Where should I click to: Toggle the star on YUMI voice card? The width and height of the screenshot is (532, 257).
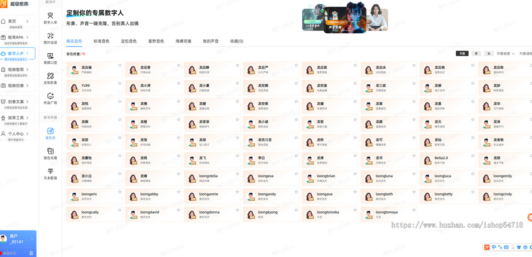pyautogui.click(x=119, y=83)
